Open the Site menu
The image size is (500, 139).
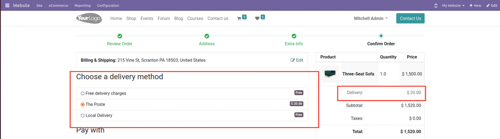(39, 6)
